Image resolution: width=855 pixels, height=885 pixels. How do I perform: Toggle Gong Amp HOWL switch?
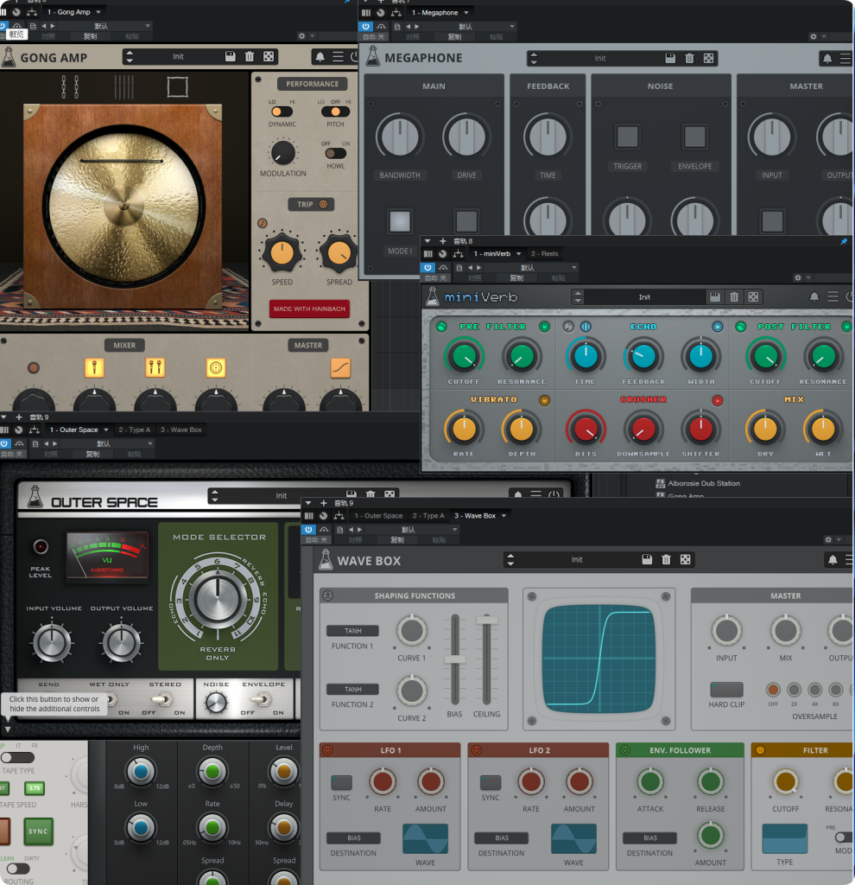[335, 153]
